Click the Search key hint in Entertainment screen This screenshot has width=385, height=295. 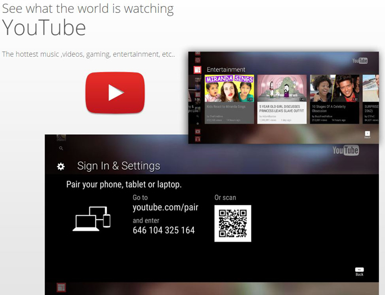pos(368,134)
